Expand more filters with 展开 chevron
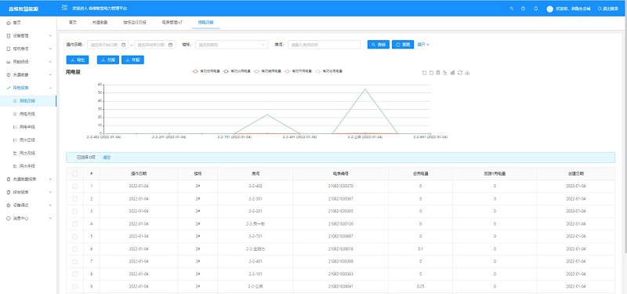This screenshot has width=627, height=294. [423, 45]
